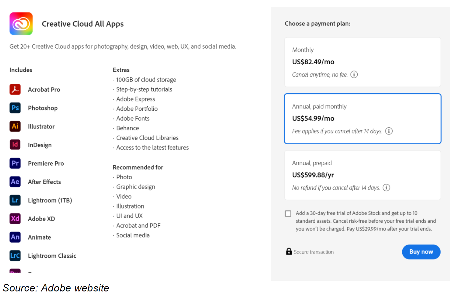Enable the Adobe Stock free trial checkbox
Screen dimensions: 466x295
(288, 214)
